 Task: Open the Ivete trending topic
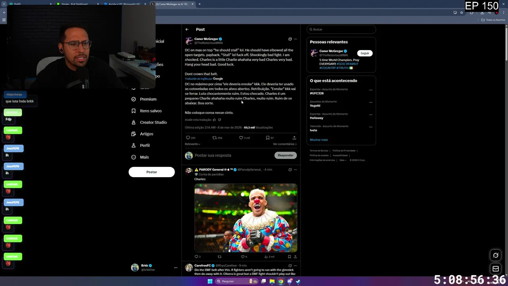314,130
